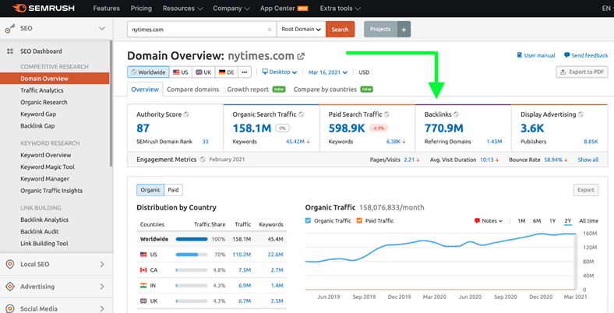Open the Pricing menu item
Screen dimensions: 614x313
pyautogui.click(x=141, y=9)
